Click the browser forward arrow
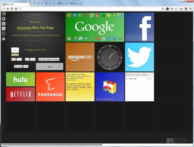 [x=7, y=9]
